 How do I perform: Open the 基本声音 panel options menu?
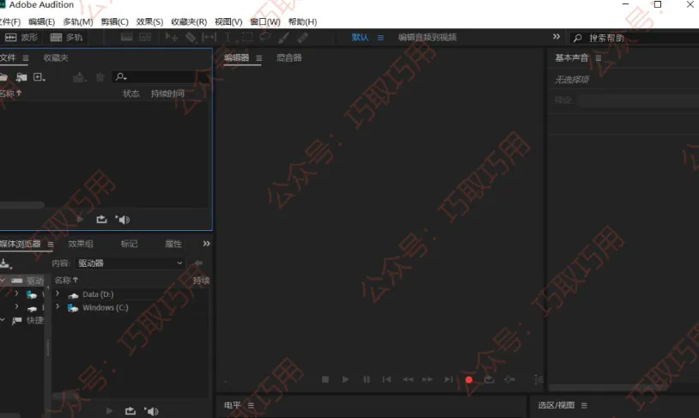click(599, 58)
